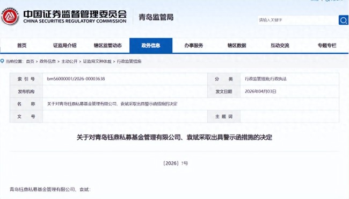Screen dimensions: 349x199
Task: Click the 主动公开 breadcrumb link
Action: 69,61
